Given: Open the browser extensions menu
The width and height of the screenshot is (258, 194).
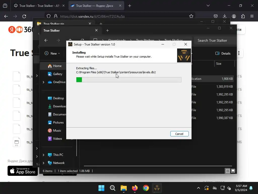Looking at the screenshot, I should (243, 16).
